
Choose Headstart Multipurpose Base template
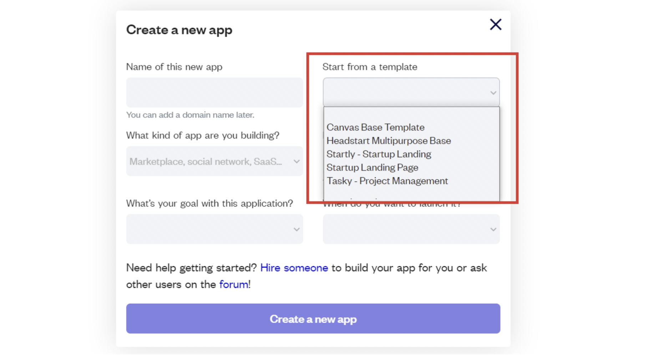point(389,141)
